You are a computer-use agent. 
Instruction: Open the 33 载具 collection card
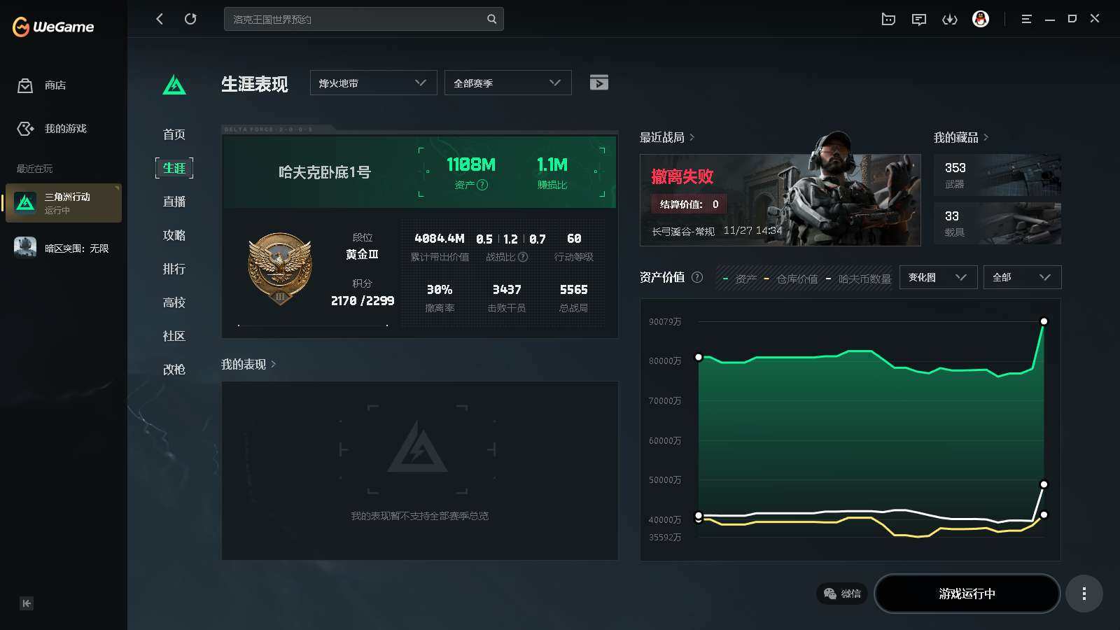997,223
